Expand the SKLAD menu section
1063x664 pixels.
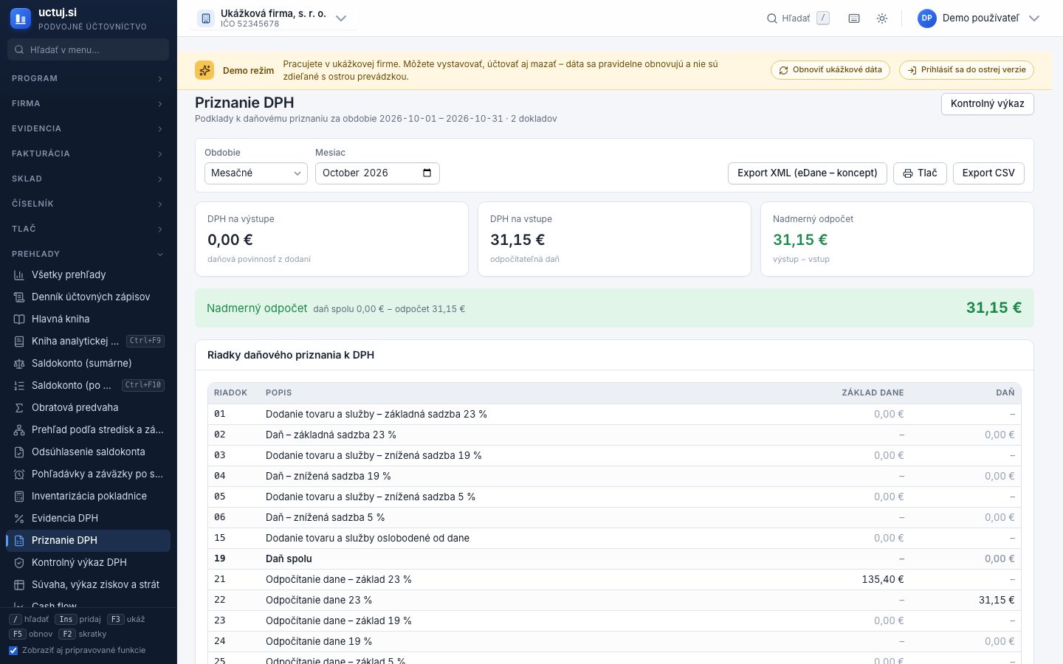point(88,179)
